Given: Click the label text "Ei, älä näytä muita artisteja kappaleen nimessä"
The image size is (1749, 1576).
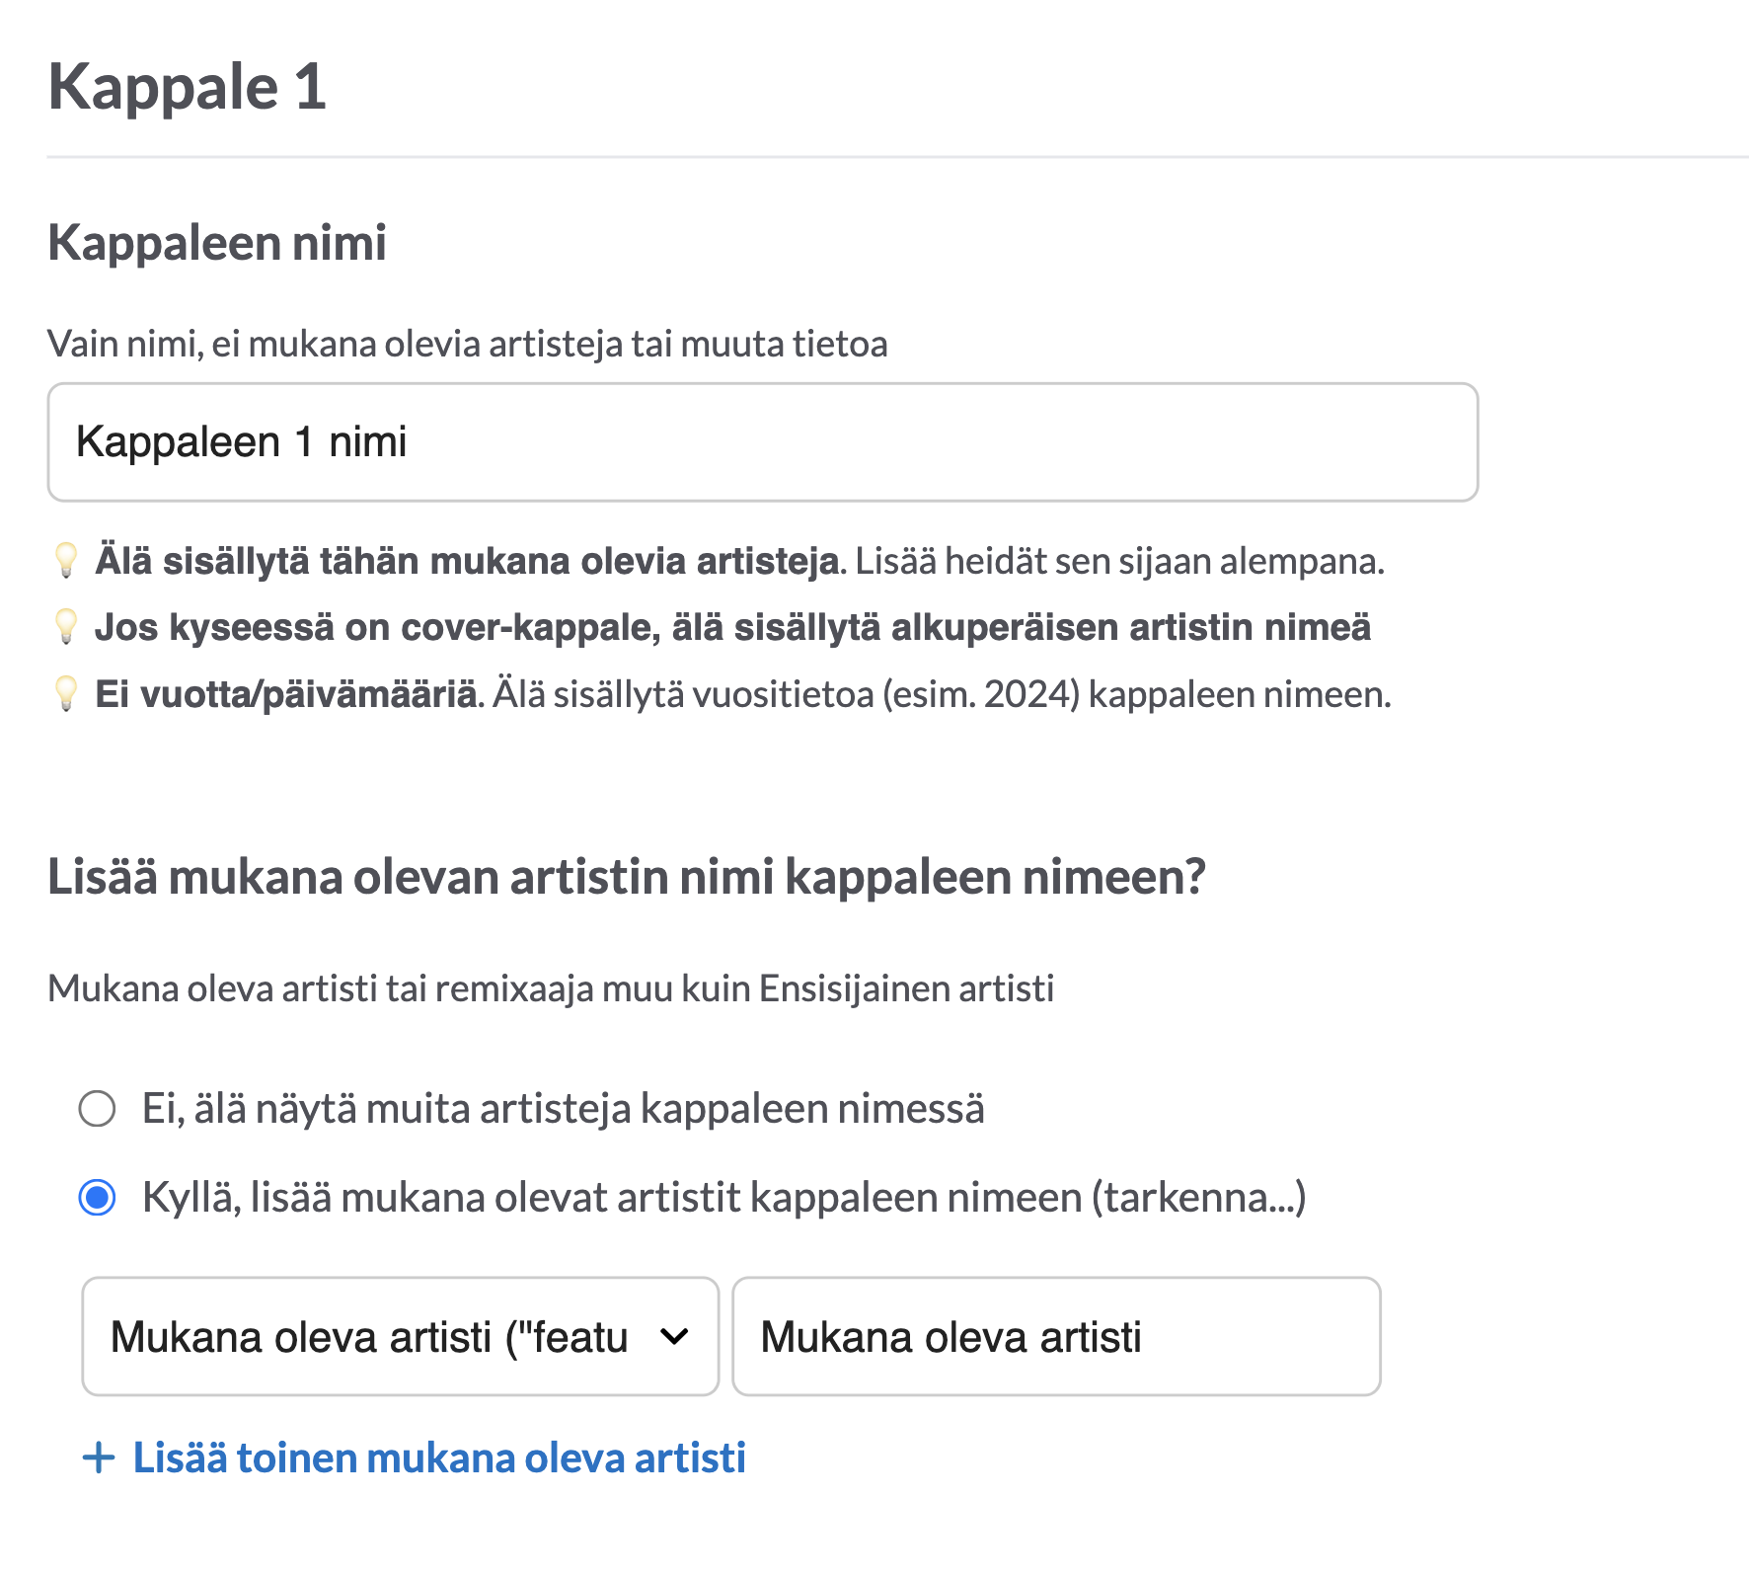Looking at the screenshot, I should tap(564, 1108).
